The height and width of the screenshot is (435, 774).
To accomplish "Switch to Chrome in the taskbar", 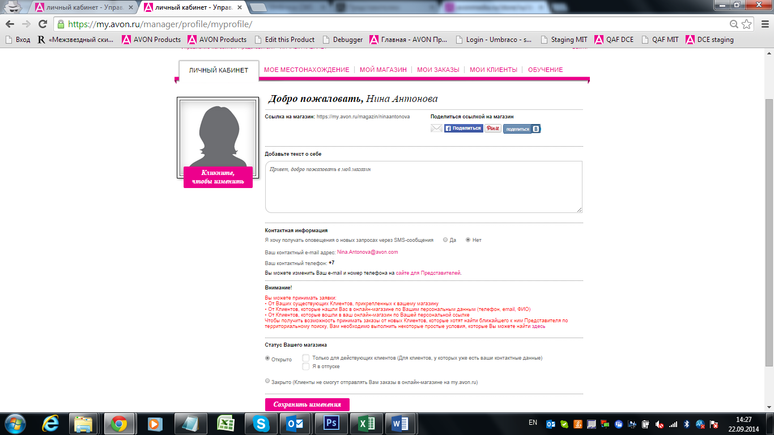I will click(x=119, y=424).
